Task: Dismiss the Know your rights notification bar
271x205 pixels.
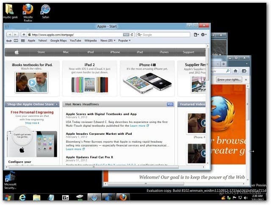Action: tap(246, 80)
